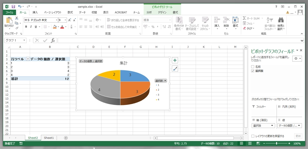The image size is (308, 149).
Task: Switch to Page Layout view in status bar
Action: pyautogui.click(x=250, y=143)
